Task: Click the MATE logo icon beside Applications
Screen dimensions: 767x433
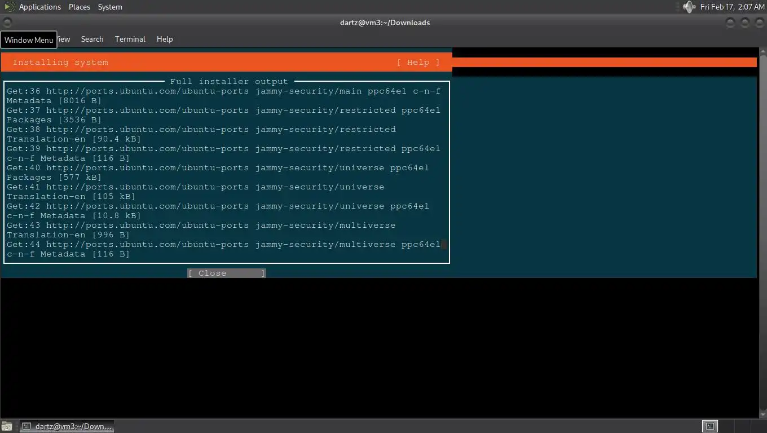Action: coord(8,7)
